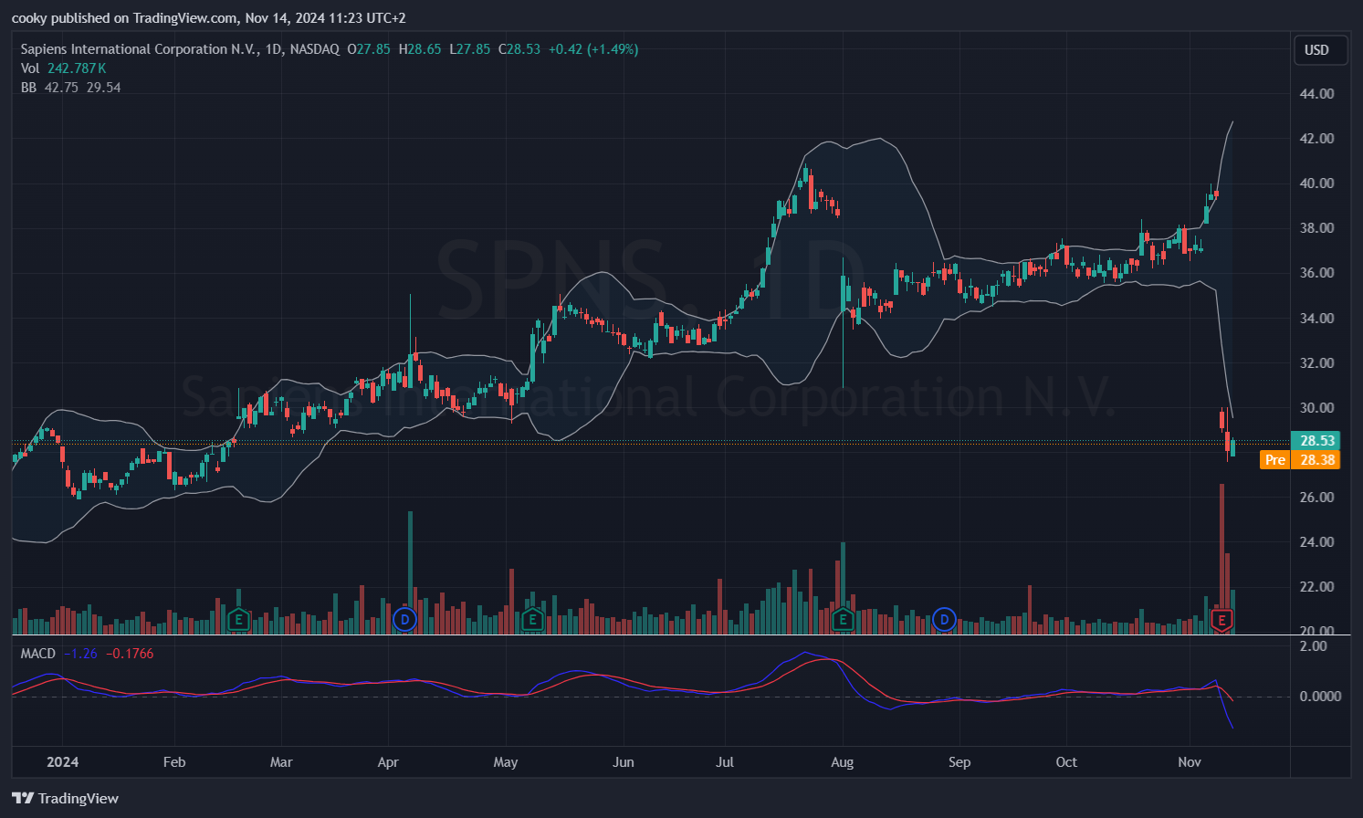Select the BB lower value 29.54
This screenshot has height=818, width=1363.
click(x=103, y=88)
